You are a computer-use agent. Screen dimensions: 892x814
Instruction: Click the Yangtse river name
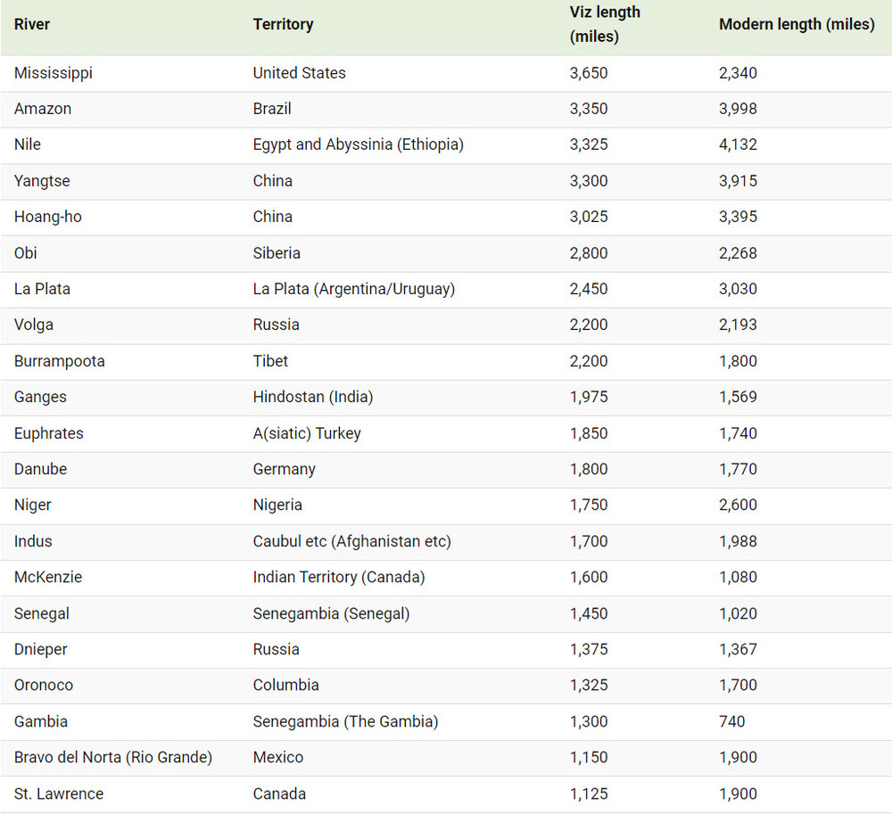[42, 181]
